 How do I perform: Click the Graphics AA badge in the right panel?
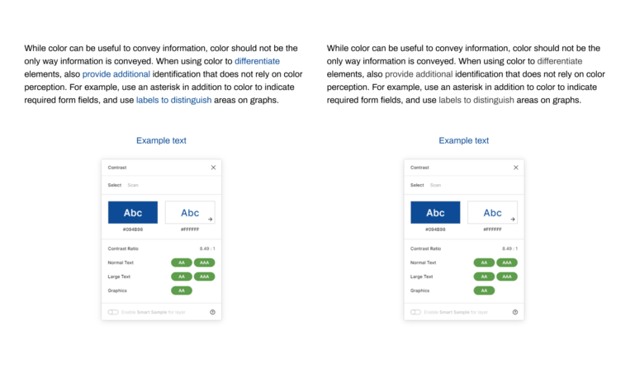pos(484,291)
